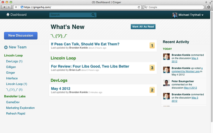Click the browser back arrow button

(4, 7)
